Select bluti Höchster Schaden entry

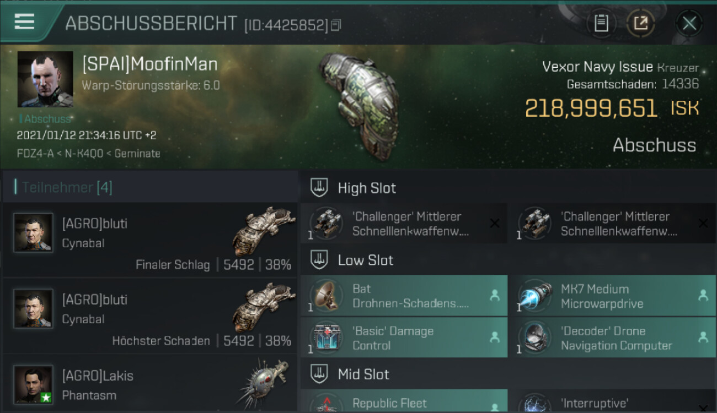coord(150,316)
